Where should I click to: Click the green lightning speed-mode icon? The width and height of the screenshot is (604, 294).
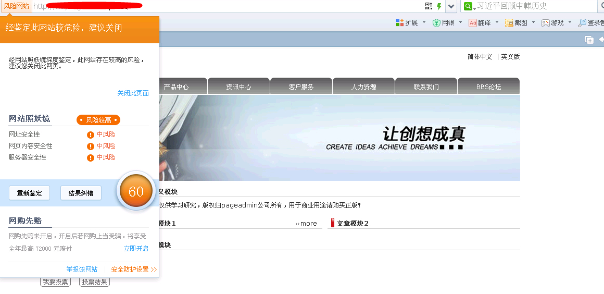439,6
